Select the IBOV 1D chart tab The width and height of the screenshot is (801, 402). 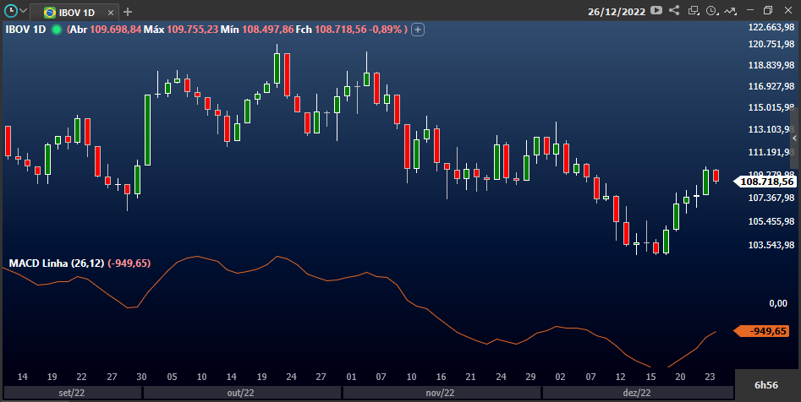(74, 12)
